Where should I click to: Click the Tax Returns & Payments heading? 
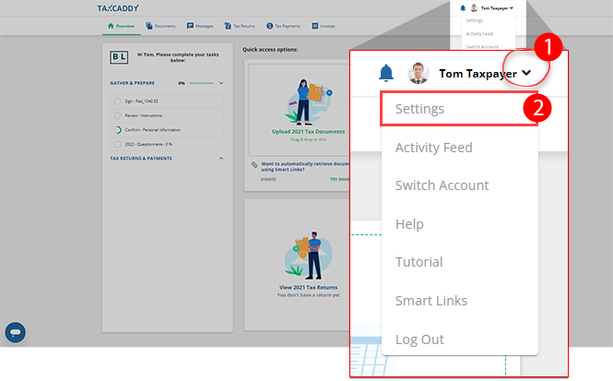point(141,159)
